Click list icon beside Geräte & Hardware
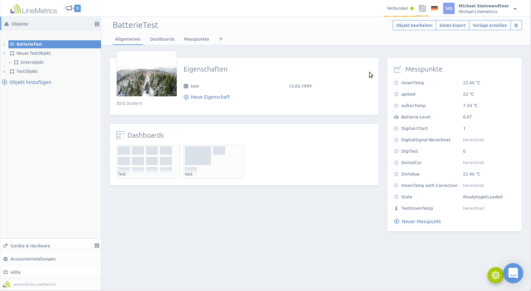Screen dimensions: 531x291 click(97, 246)
